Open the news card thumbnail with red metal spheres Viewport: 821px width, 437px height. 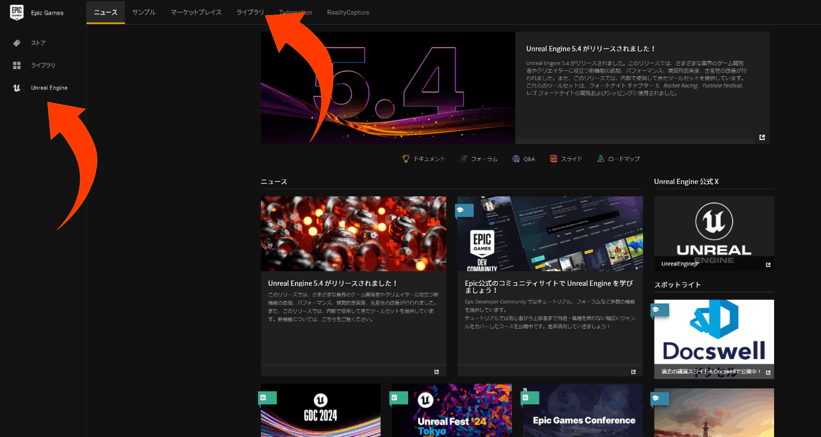354,234
